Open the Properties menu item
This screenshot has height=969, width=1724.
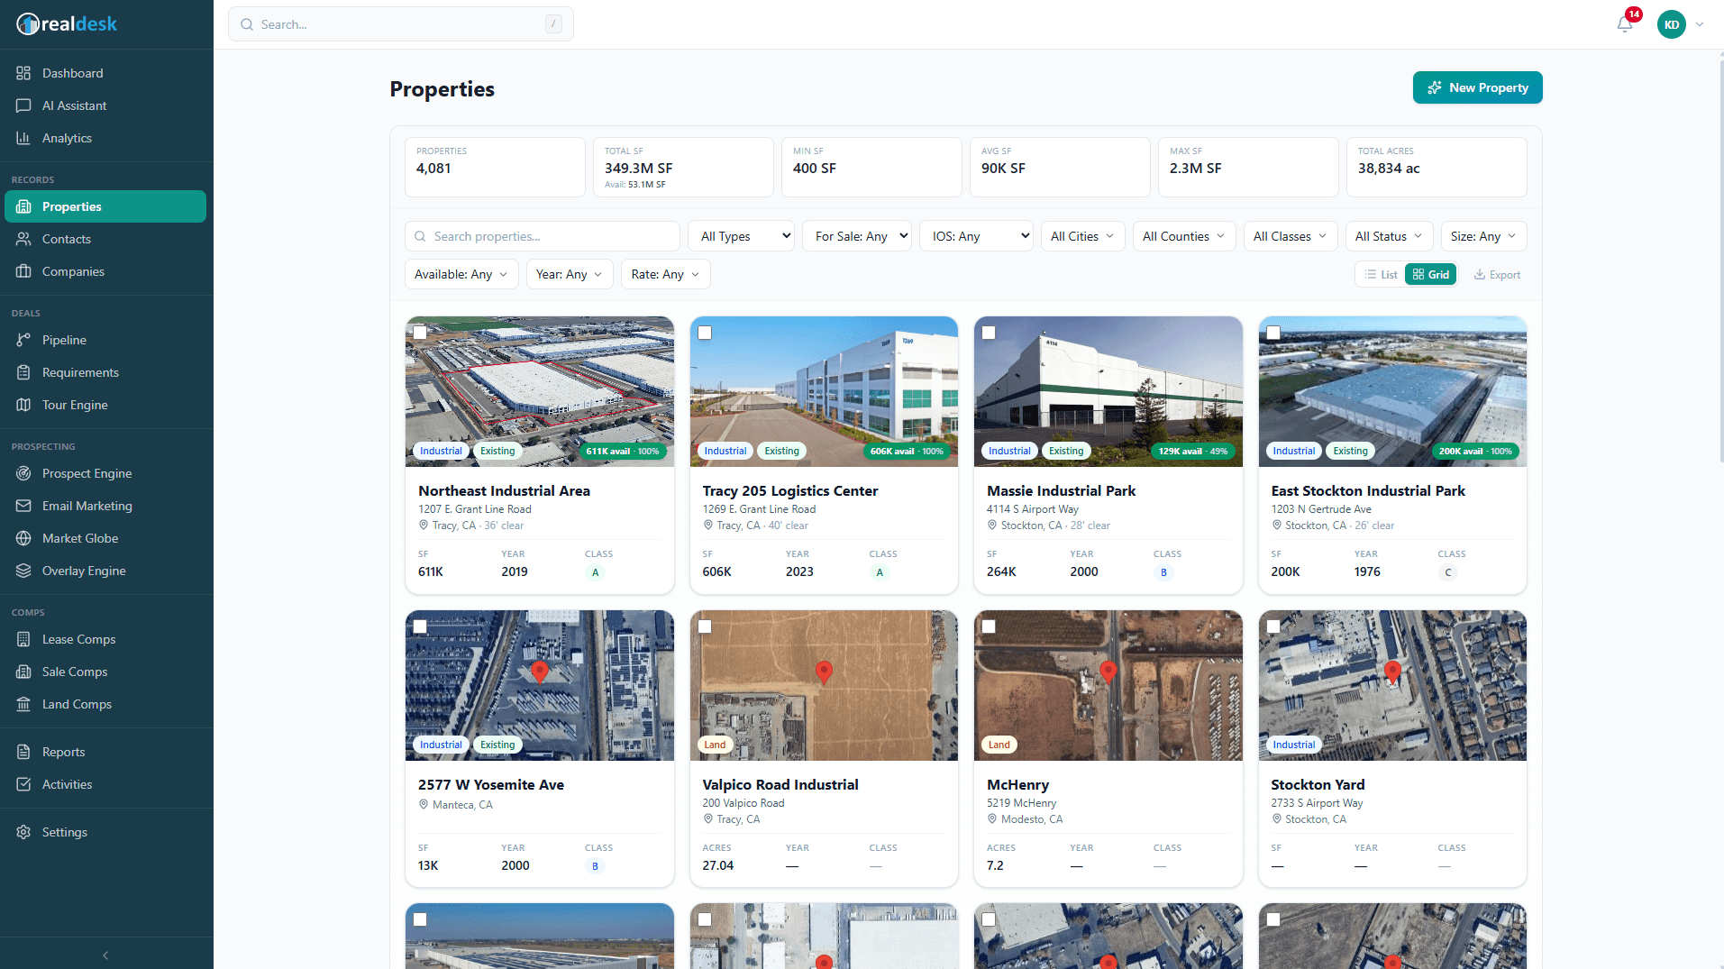coord(105,206)
